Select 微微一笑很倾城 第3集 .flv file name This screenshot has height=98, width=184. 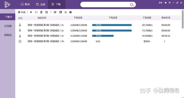pos(46,41)
